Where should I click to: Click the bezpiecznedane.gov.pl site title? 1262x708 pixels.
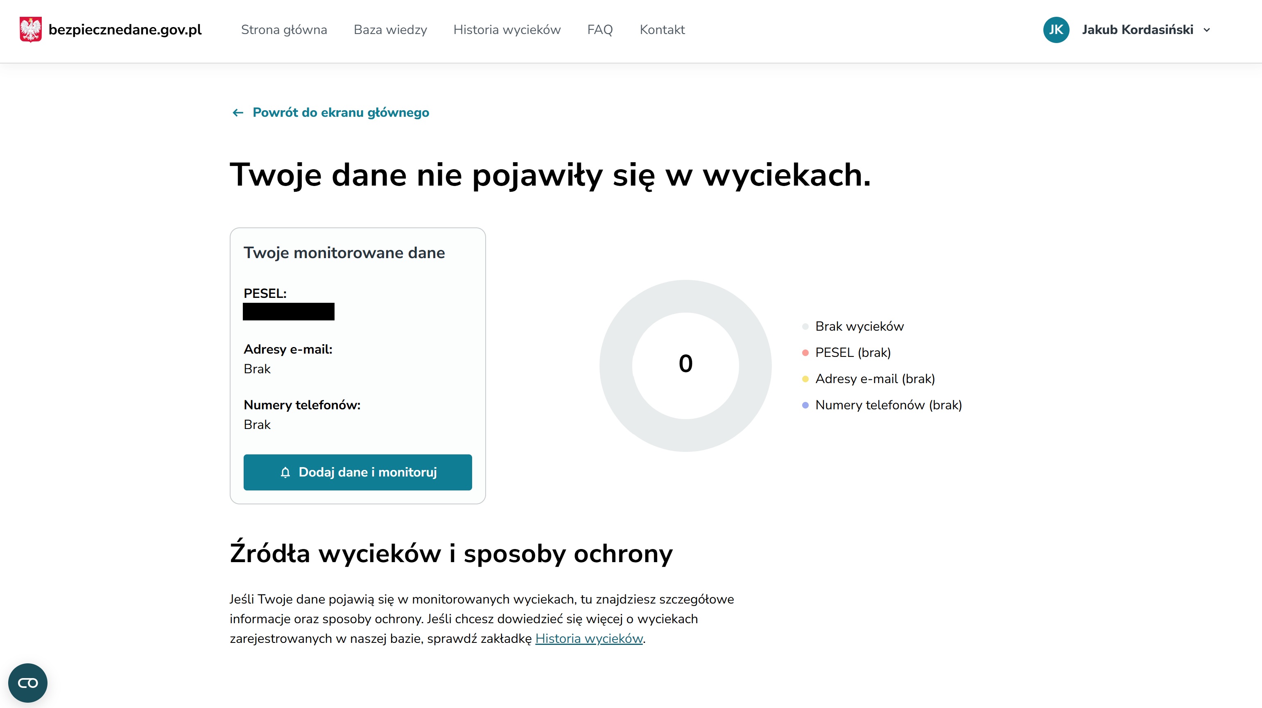point(125,30)
